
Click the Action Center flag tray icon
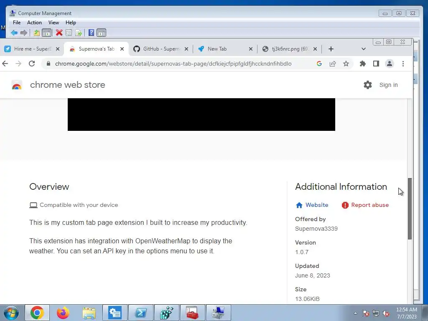[366, 313]
